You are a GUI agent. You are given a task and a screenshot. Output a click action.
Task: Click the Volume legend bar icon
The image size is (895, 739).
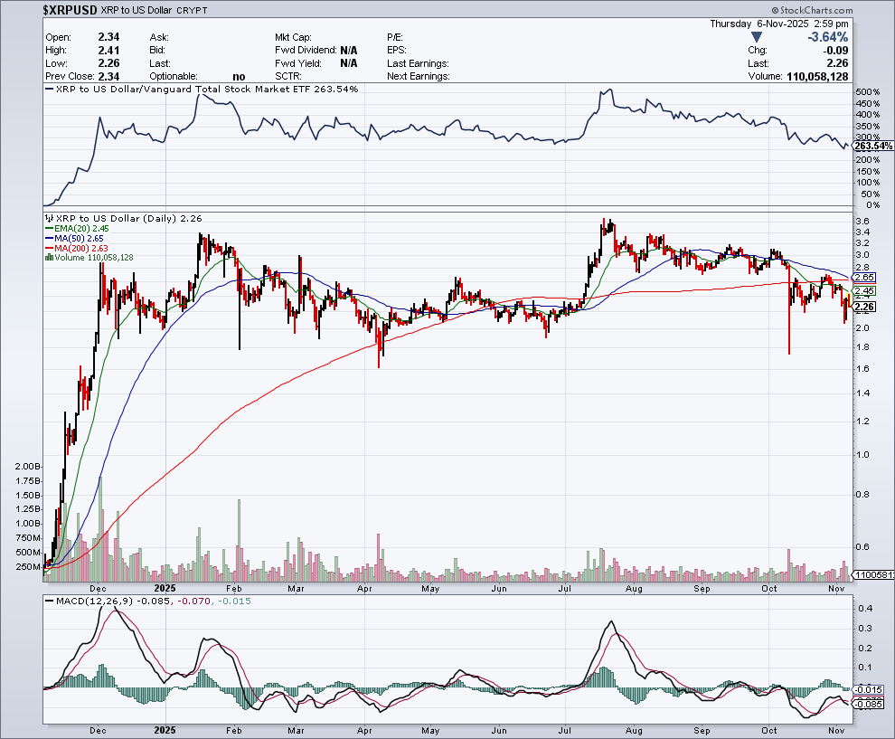(47, 258)
